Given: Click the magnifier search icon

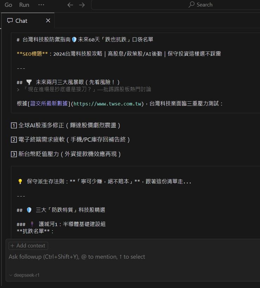Looking at the screenshot, I should pyautogui.click(x=191, y=5).
